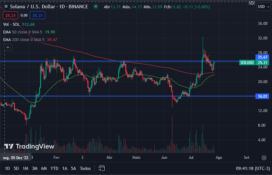Select the Todos full range
Viewport: 272px width, 175px height.
coord(85,168)
